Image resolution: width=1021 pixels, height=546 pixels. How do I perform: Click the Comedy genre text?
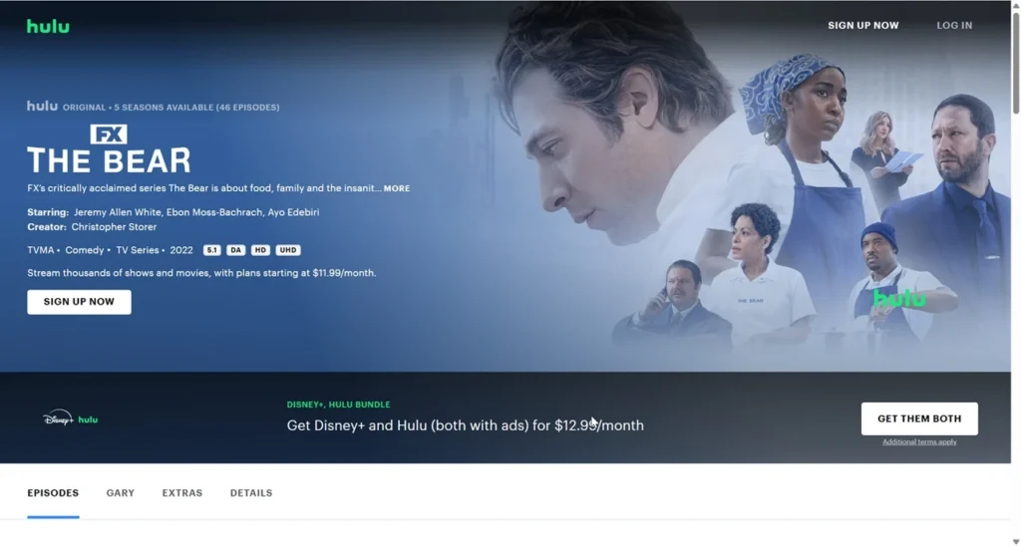(85, 250)
